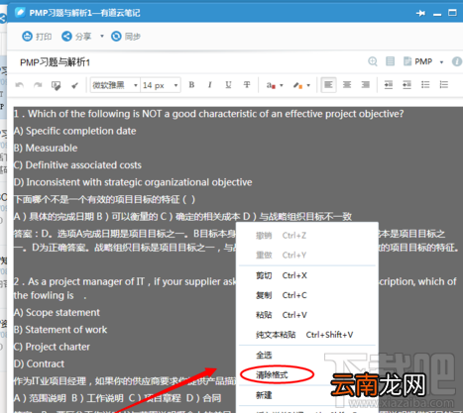
Task: Click the redo arrow in the formatting toolbar
Action: point(38,85)
